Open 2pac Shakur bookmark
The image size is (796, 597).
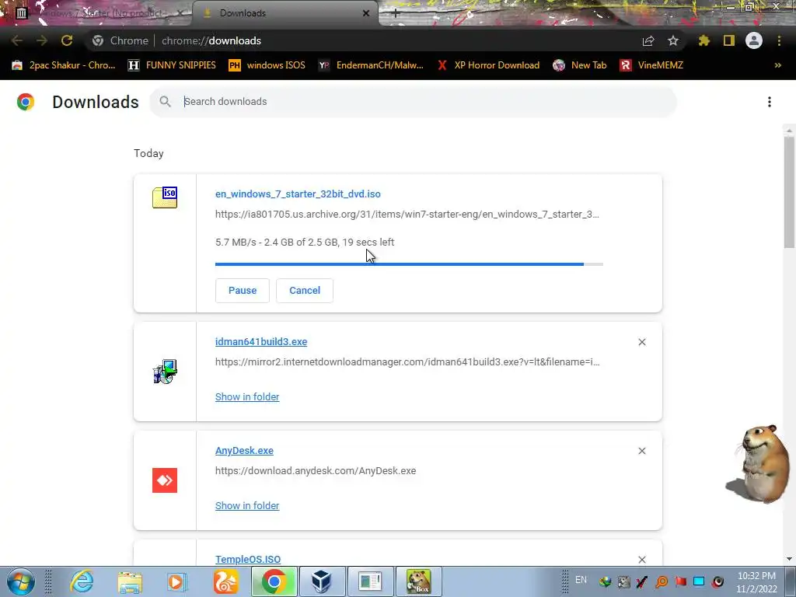click(64, 65)
